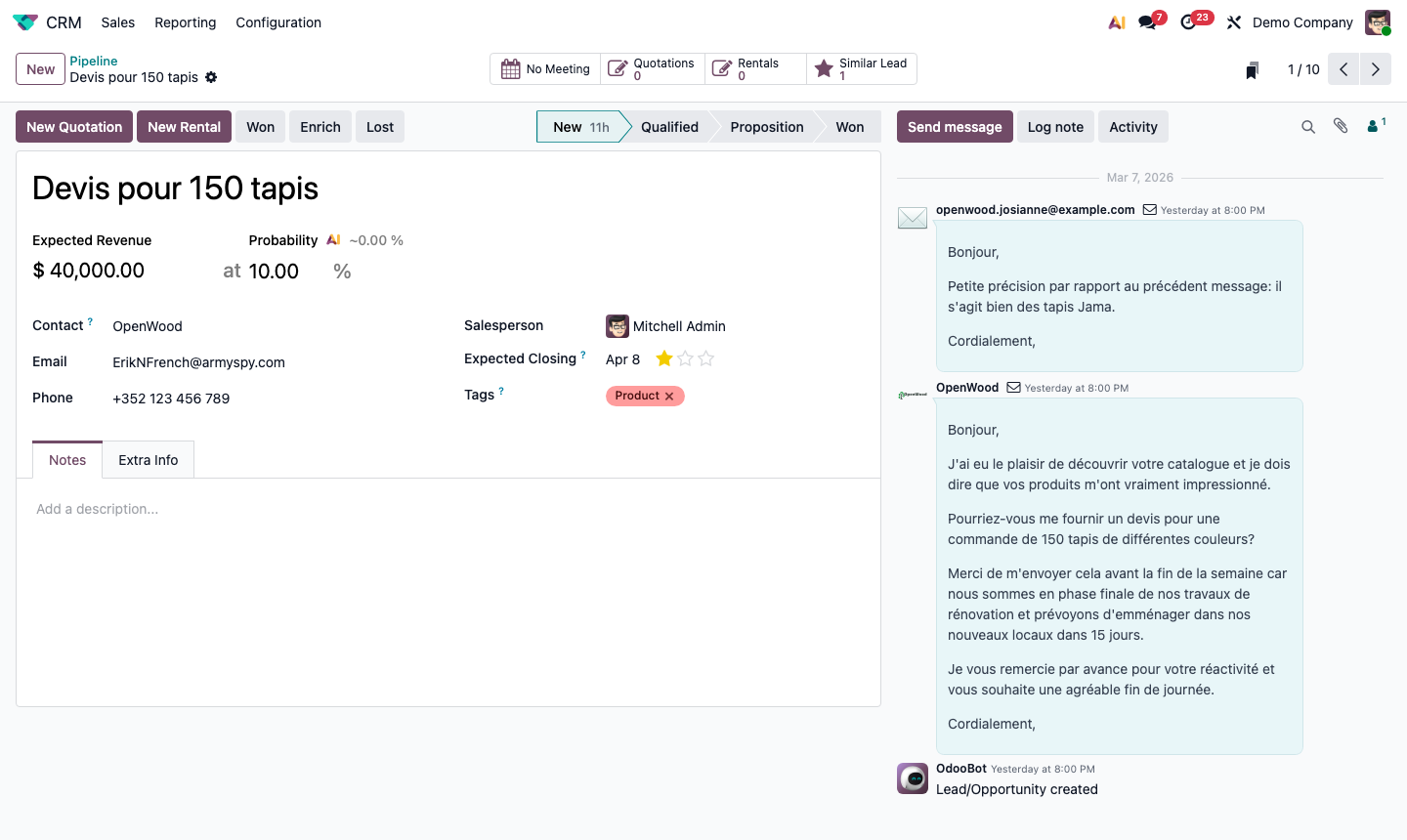
Task: Manage followers via the person icon
Action: (1372, 126)
